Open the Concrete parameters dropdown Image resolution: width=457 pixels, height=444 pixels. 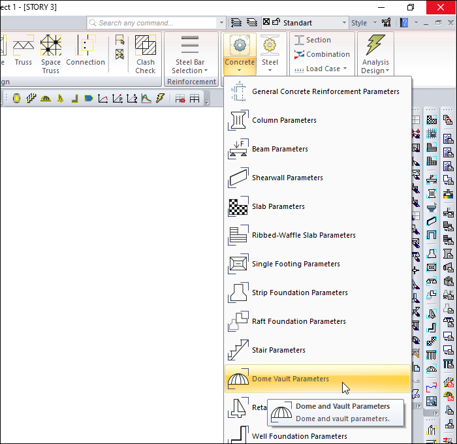pyautogui.click(x=239, y=54)
